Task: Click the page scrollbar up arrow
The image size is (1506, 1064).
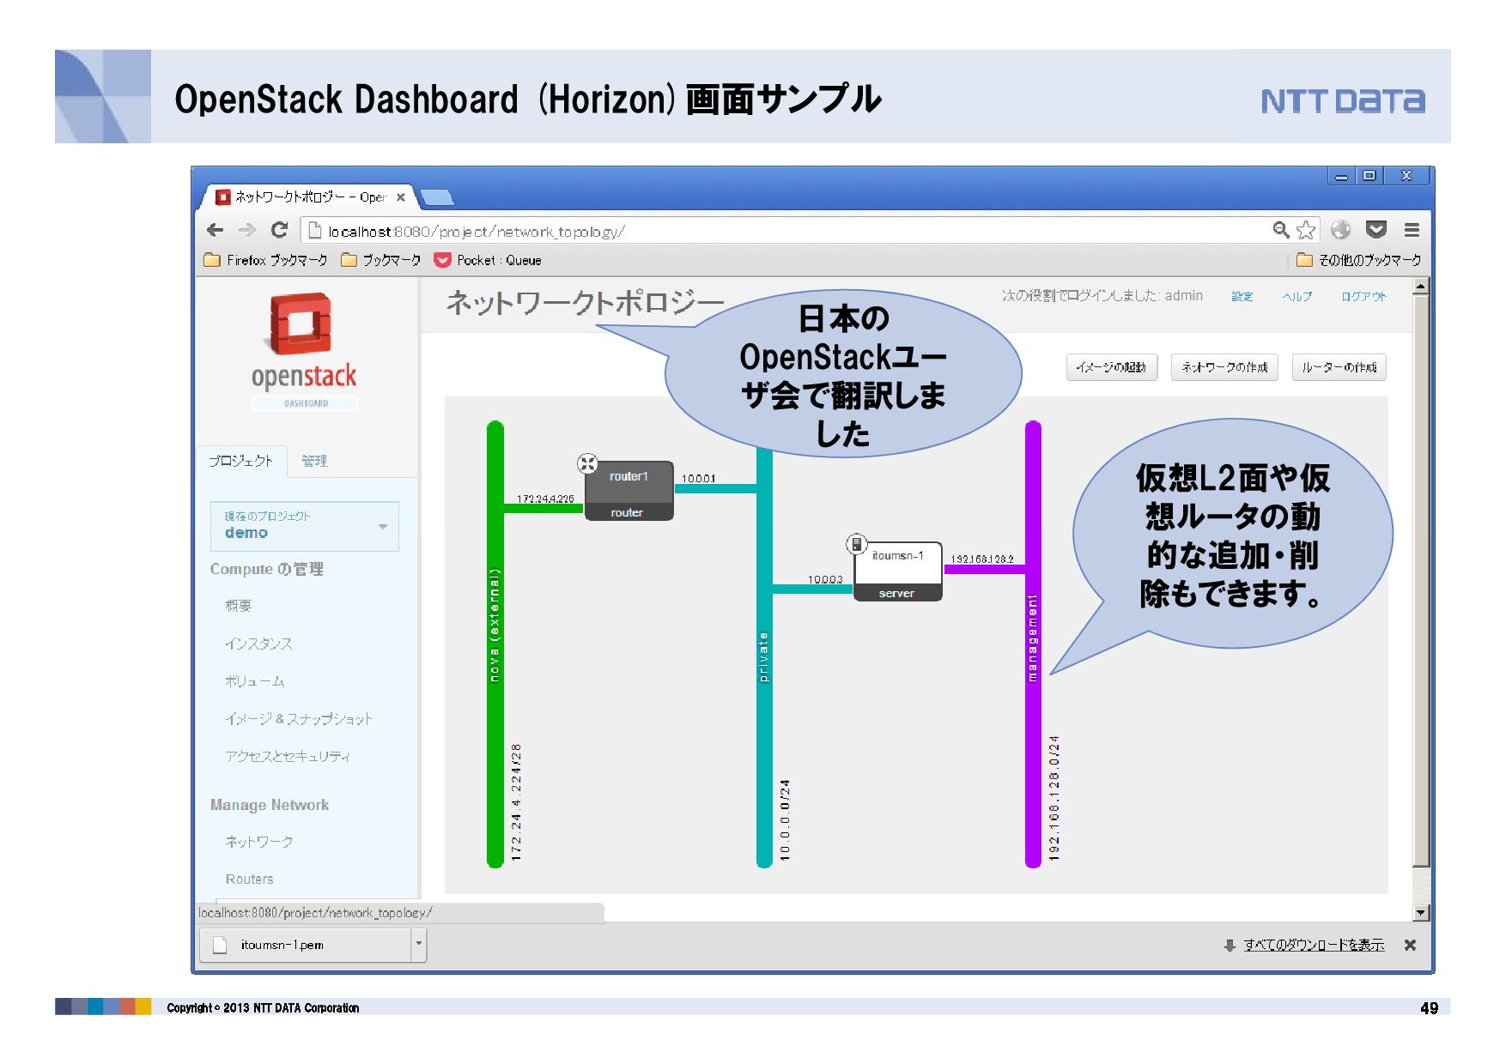Action: [1420, 286]
